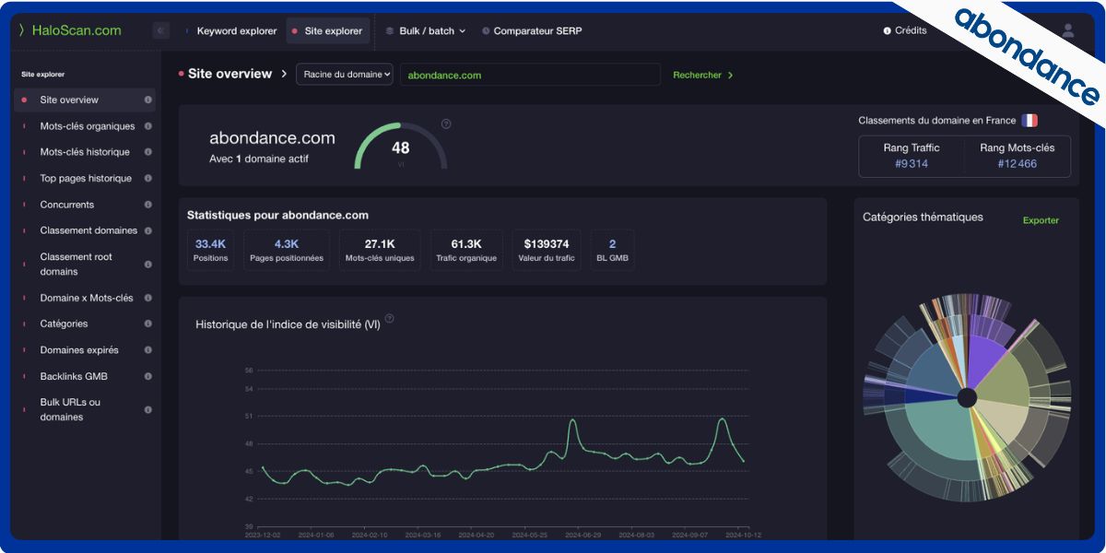Open the HaloScan.com logo home link
The height and width of the screenshot is (553, 1106).
pos(70,30)
